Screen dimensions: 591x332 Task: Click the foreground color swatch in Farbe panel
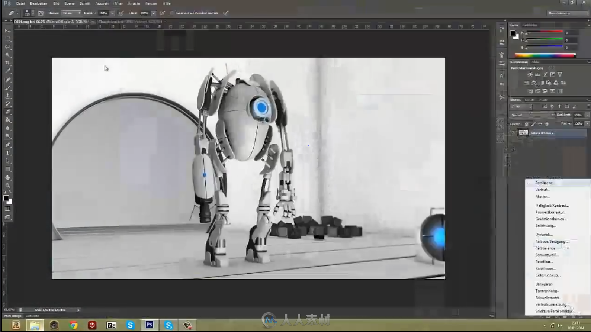coord(513,33)
